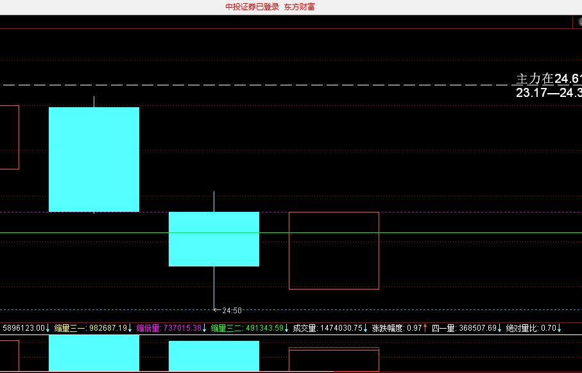Screen dimensions: 582x373
Task: Click the green horizontal price line
Action: [x=291, y=233]
